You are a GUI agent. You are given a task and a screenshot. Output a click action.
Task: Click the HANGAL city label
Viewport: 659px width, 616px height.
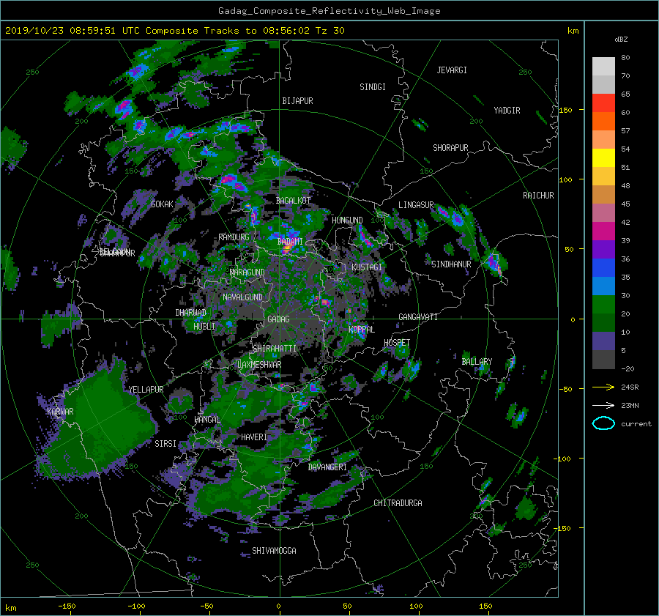[207, 420]
